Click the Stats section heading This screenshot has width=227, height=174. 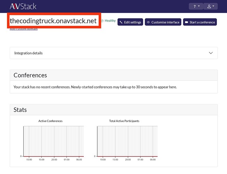tap(20, 110)
